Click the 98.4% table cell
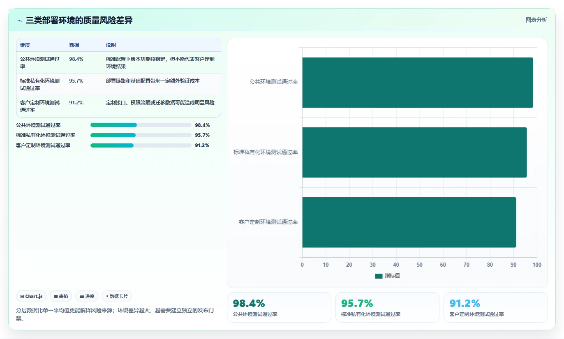Screen dimensions: 564x339 click(x=76, y=59)
